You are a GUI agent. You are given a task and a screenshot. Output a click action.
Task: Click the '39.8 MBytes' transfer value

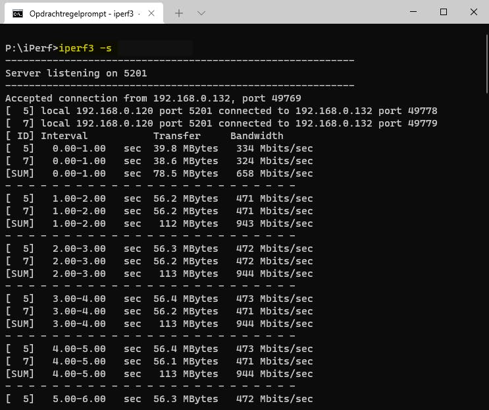click(x=186, y=148)
